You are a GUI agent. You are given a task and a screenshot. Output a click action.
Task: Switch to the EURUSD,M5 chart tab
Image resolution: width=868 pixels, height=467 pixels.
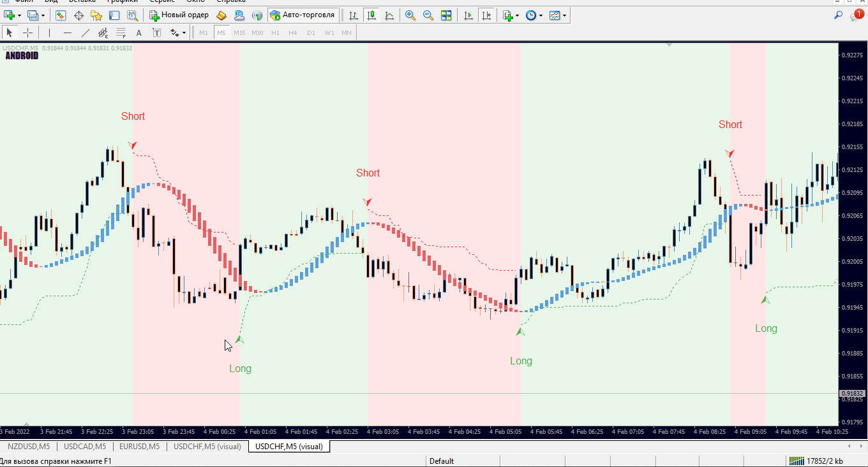[x=139, y=447]
